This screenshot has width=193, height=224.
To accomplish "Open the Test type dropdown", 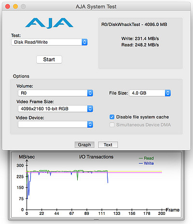I will coord(49,42).
